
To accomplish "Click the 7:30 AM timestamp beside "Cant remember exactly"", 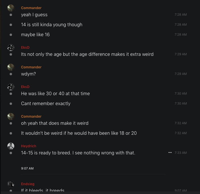I will [x=181, y=104].
